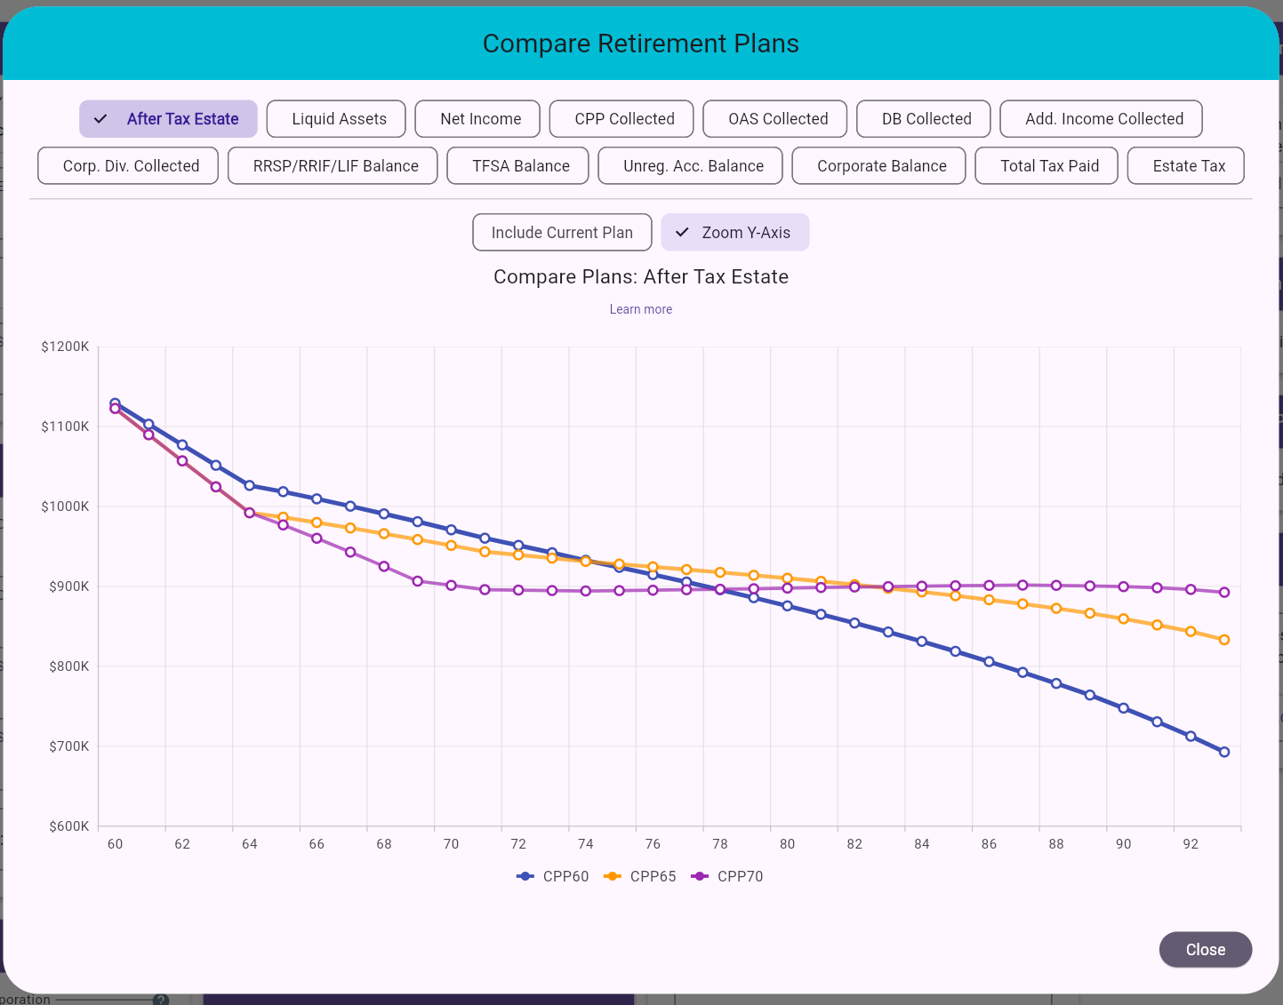Show the Total Tax Paid chart
This screenshot has width=1283, height=1005.
[x=1046, y=165]
